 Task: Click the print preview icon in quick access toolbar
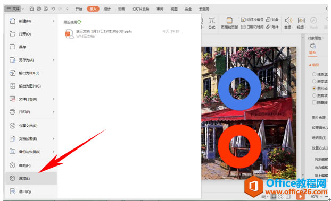click(46, 9)
